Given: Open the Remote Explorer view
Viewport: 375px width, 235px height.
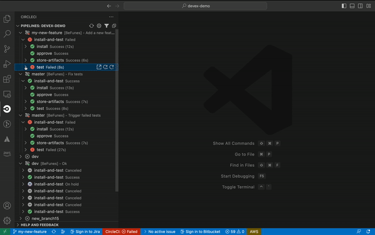Looking at the screenshot, I should 7,94.
